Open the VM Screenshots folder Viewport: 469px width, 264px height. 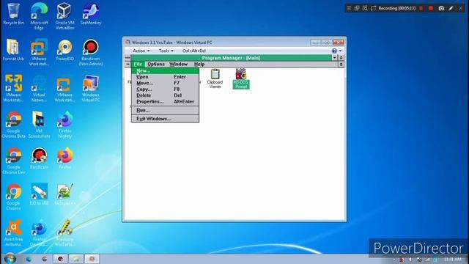[39, 125]
